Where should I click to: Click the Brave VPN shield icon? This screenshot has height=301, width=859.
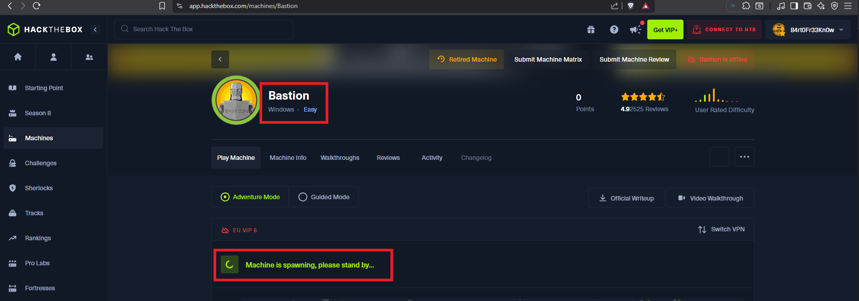(x=834, y=6)
